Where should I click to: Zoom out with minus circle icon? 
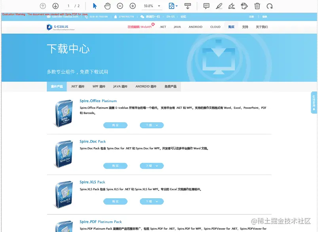tap(120, 6)
